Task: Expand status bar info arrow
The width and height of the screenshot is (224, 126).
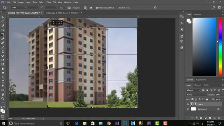Action: (43, 119)
